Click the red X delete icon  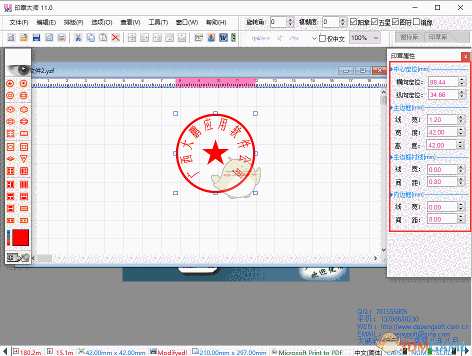115,37
